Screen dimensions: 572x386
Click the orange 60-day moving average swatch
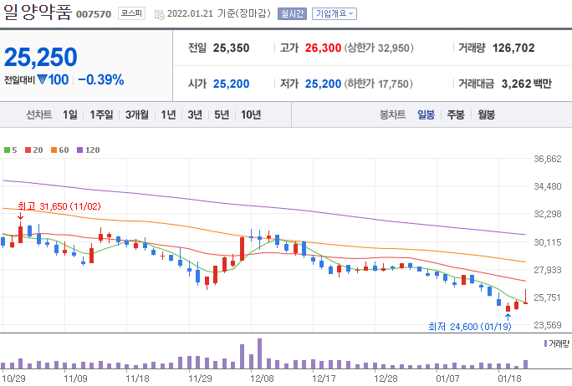point(54,150)
